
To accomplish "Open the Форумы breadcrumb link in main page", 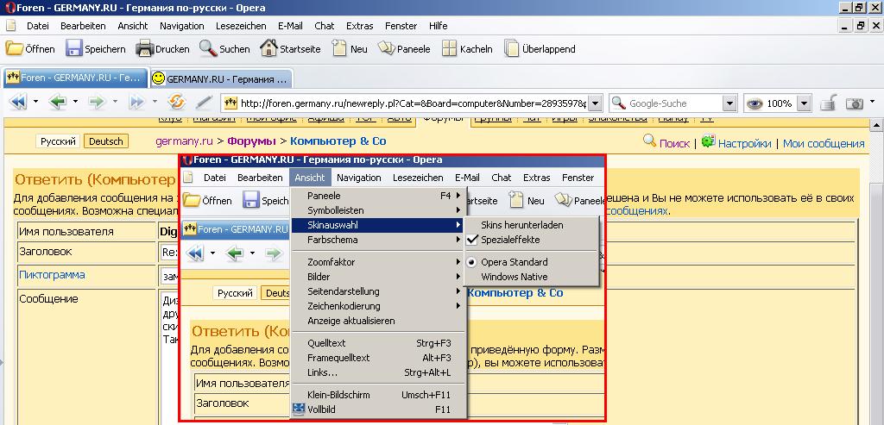I will pos(251,141).
